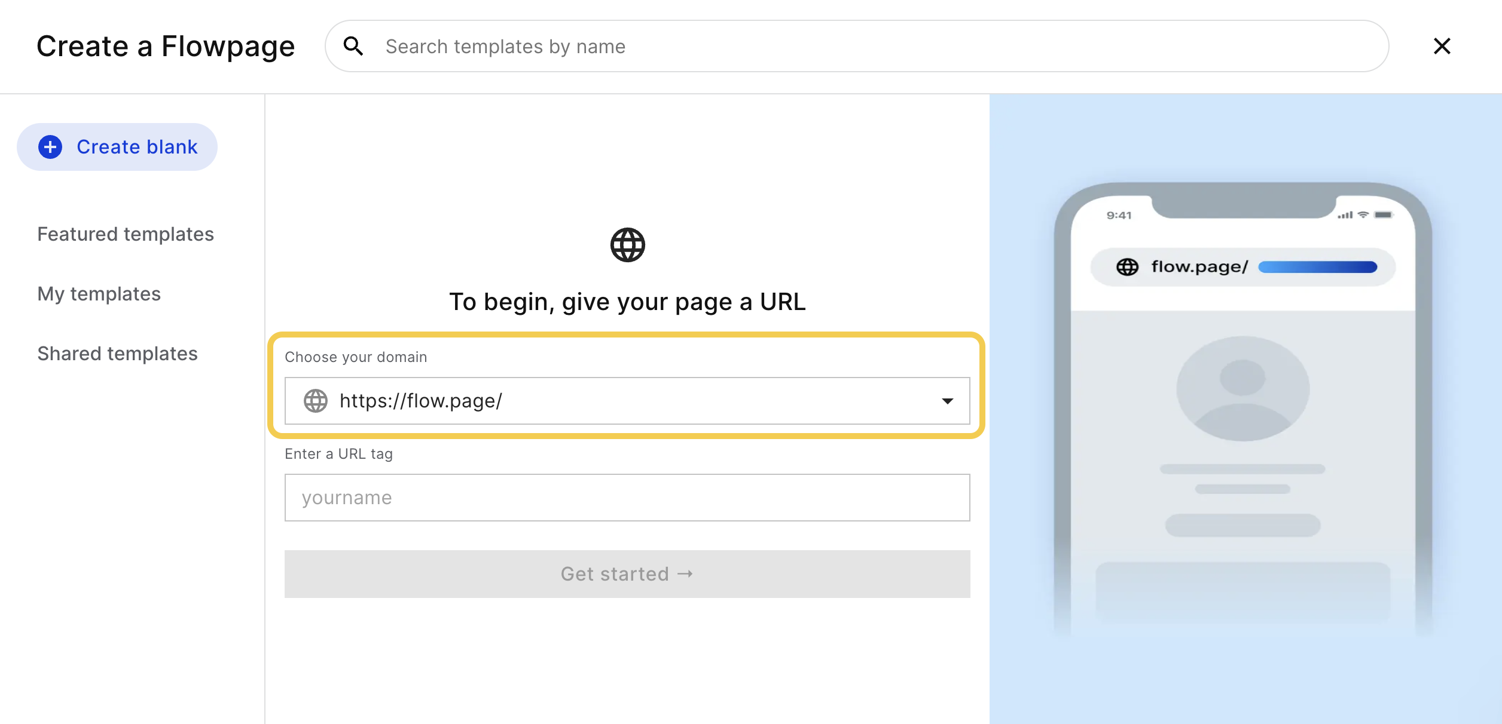Click the Get started button

coord(627,574)
